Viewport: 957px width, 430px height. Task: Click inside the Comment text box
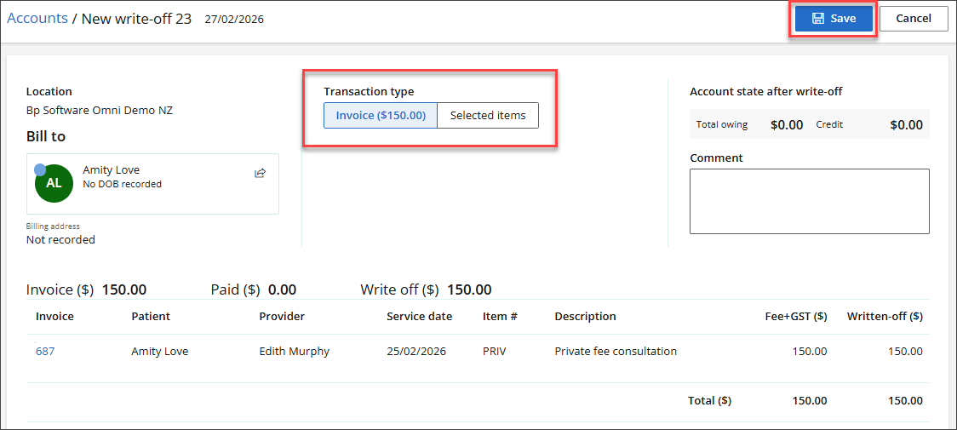[809, 201]
